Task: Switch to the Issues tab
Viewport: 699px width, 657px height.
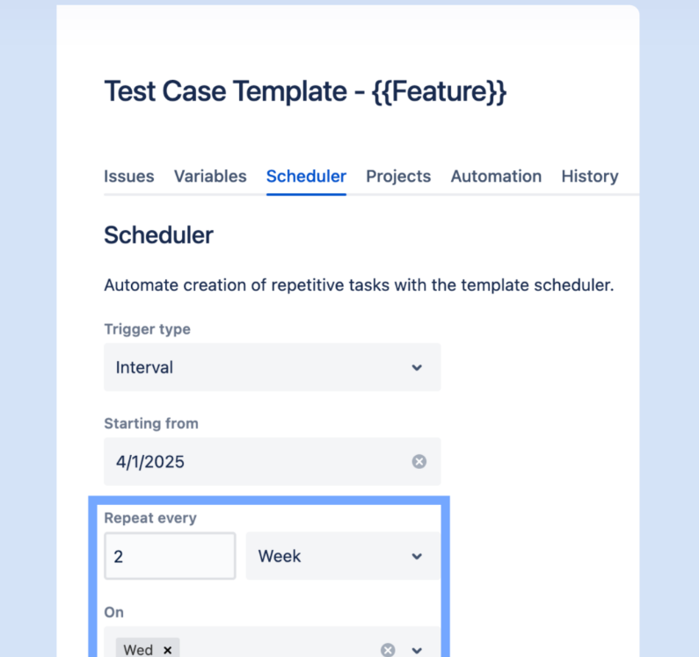Action: click(129, 177)
